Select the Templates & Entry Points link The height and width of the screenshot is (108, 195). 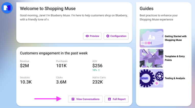point(175,58)
